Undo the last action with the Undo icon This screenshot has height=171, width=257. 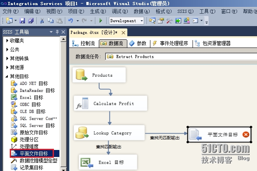click(71, 21)
